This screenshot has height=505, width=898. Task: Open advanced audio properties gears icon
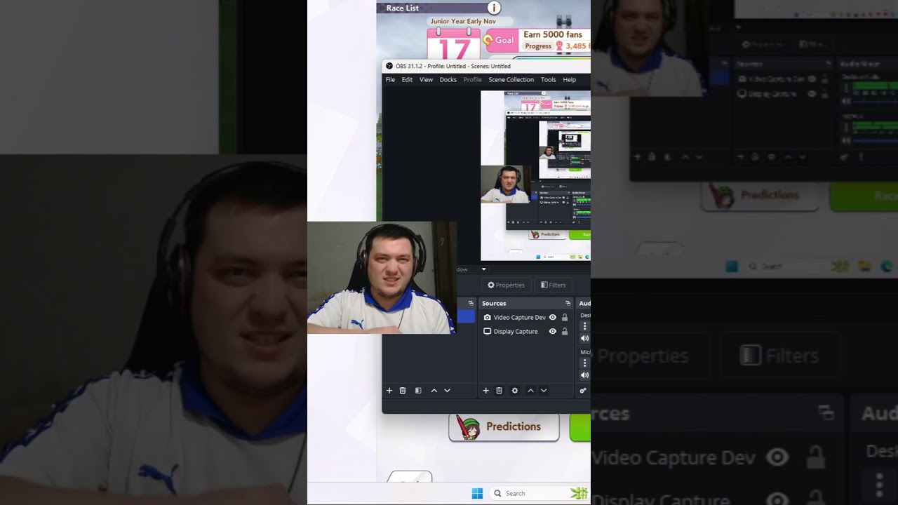tap(583, 390)
